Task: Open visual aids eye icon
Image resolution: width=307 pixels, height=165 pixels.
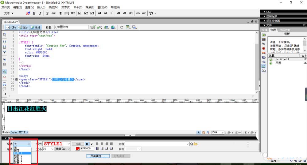Action: point(134,27)
